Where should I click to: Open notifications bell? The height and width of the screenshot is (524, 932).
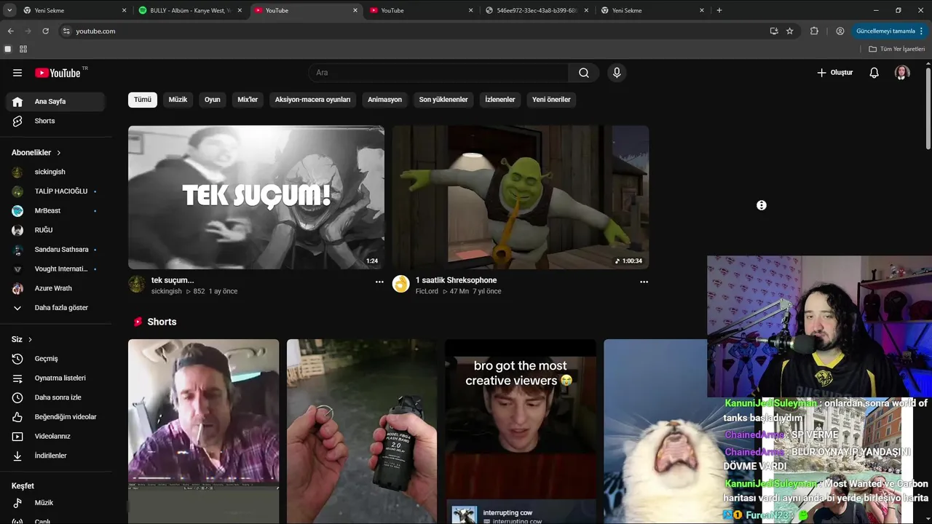(874, 73)
